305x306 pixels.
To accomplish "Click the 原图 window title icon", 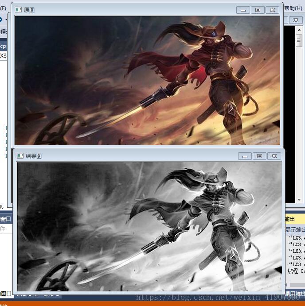I will tap(18, 10).
